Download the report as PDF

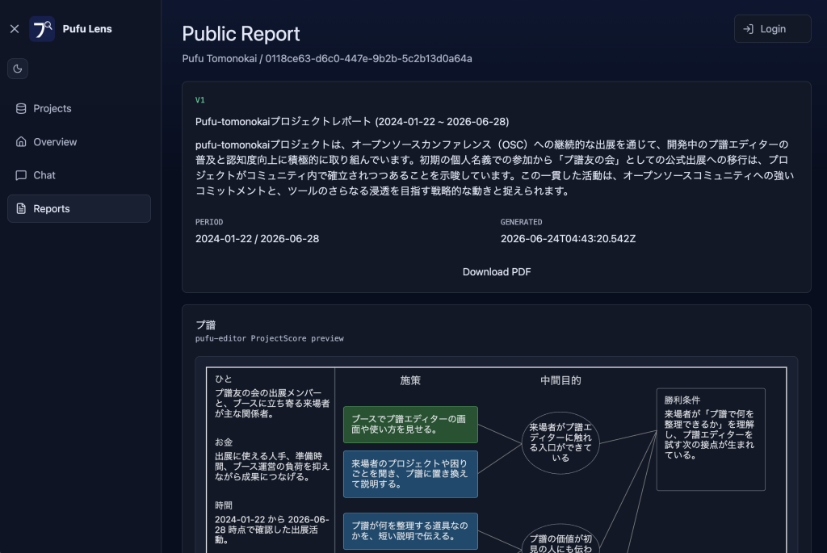[x=497, y=272]
